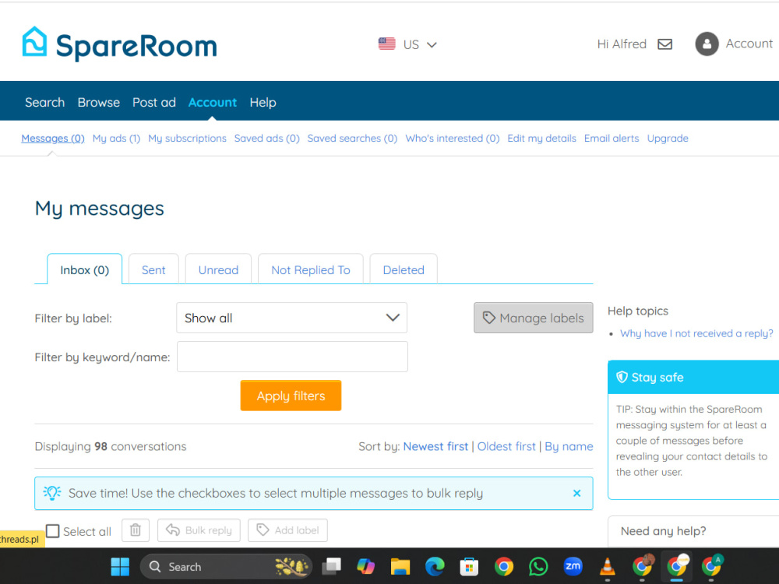
Task: Sort conversations by Oldest first
Action: click(506, 446)
